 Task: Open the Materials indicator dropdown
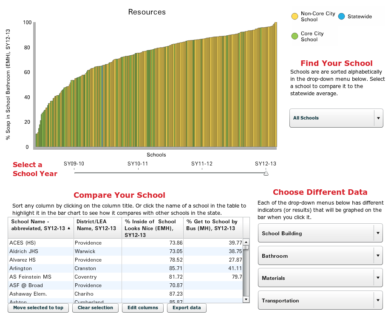point(320,278)
